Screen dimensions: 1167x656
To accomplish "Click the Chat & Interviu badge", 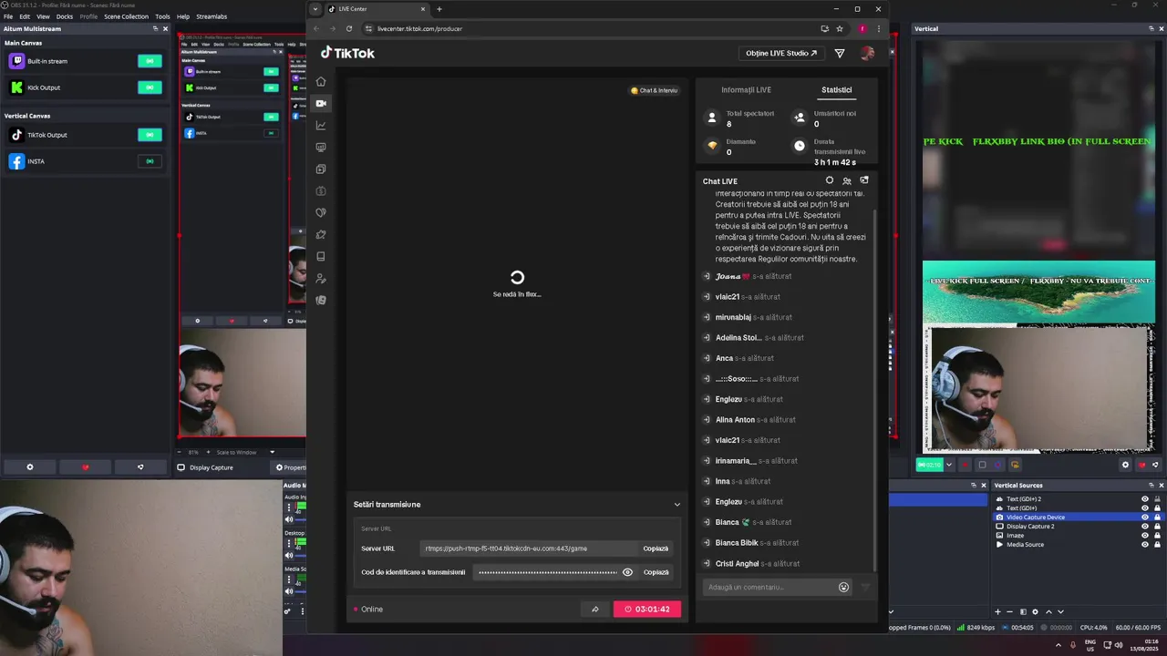I will click(655, 90).
